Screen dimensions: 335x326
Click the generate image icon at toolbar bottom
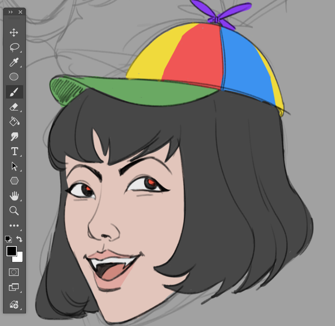click(x=14, y=304)
